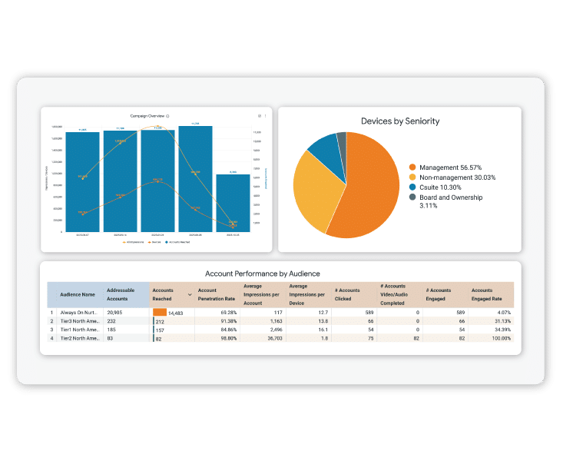563x461 pixels.
Task: Click the Audience Name column header
Action: pyautogui.click(x=78, y=295)
